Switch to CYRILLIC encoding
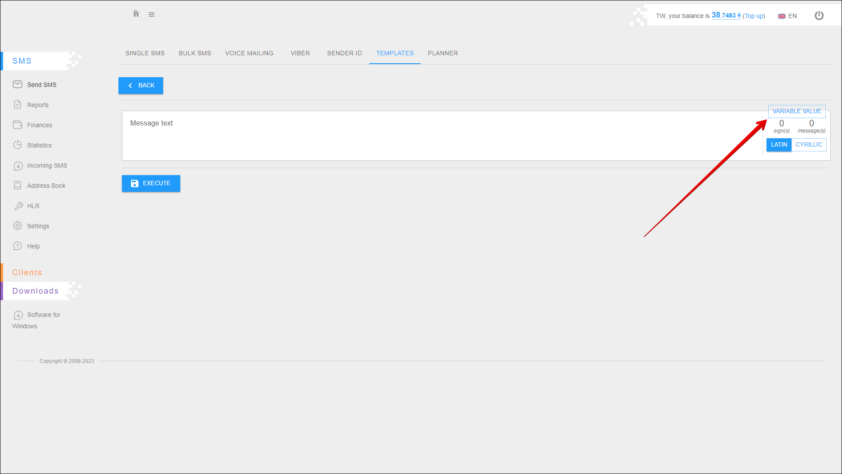Viewport: 842px width, 474px height. pyautogui.click(x=809, y=145)
